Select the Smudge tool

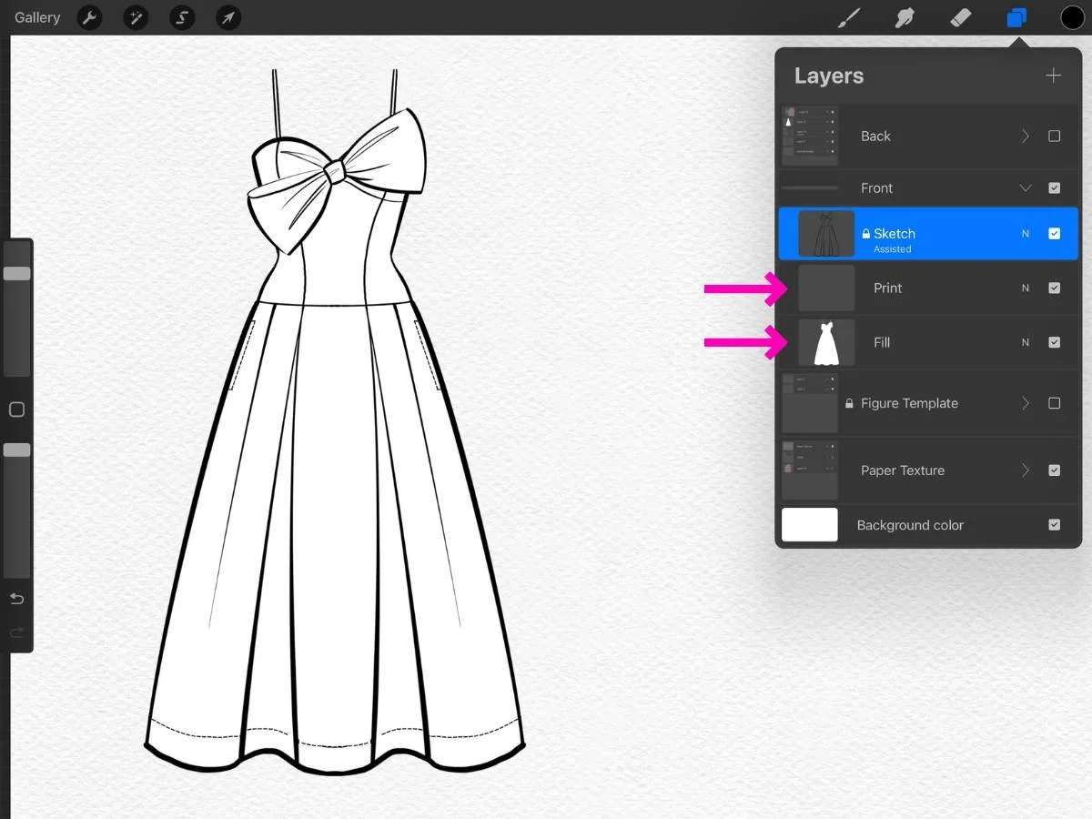(x=905, y=17)
